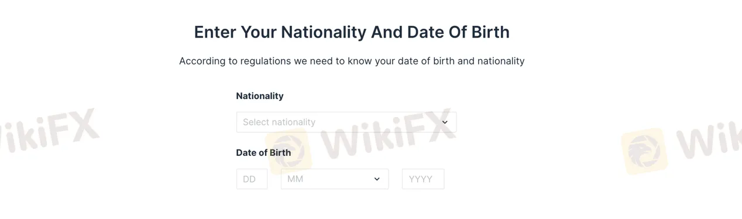Click the Date of Birth label
This screenshot has width=742, height=219.
263,152
